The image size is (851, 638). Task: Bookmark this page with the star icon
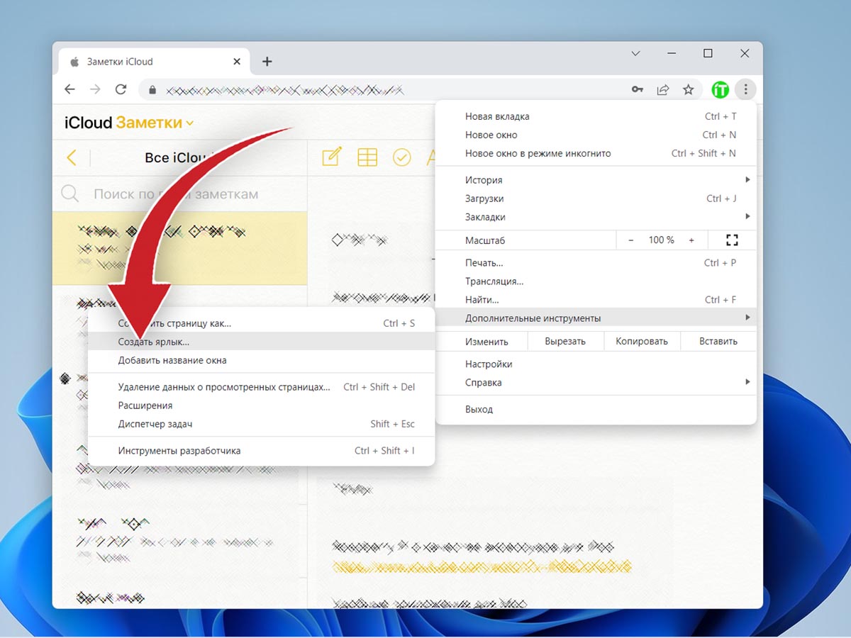(x=688, y=89)
